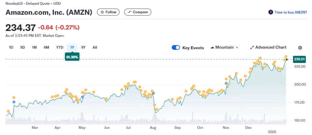Click the NasdaqGS Delayed Quote text
Image resolution: width=312 pixels, height=135 pixels.
point(33,3)
